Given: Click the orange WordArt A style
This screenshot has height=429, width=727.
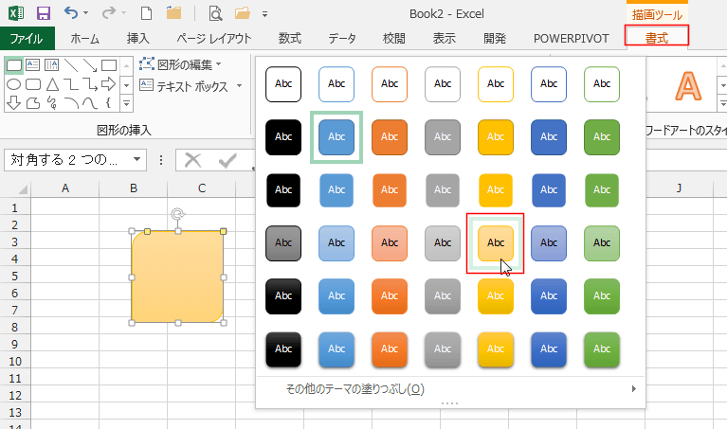Looking at the screenshot, I should 687,86.
